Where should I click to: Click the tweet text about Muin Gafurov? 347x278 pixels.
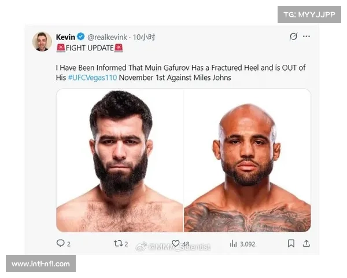180,72
